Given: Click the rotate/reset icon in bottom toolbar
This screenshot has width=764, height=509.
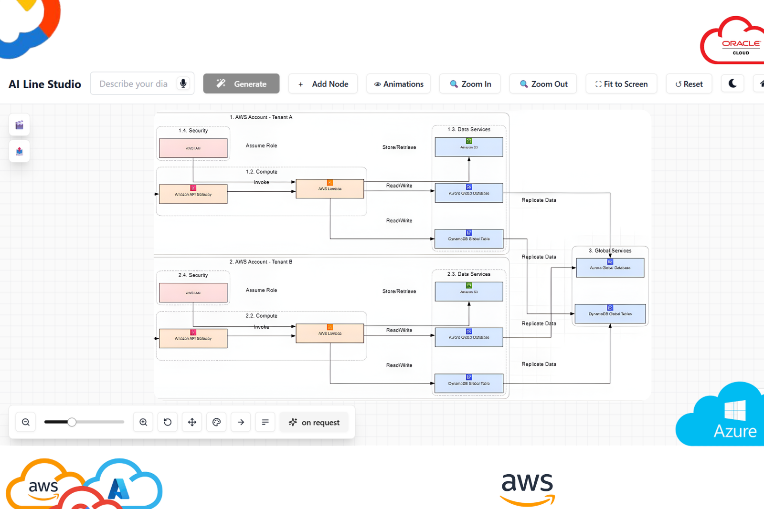Looking at the screenshot, I should tap(167, 422).
